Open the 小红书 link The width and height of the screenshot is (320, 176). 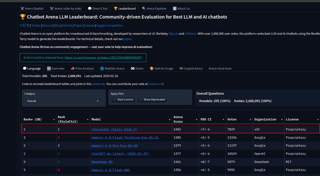[x=24, y=25]
